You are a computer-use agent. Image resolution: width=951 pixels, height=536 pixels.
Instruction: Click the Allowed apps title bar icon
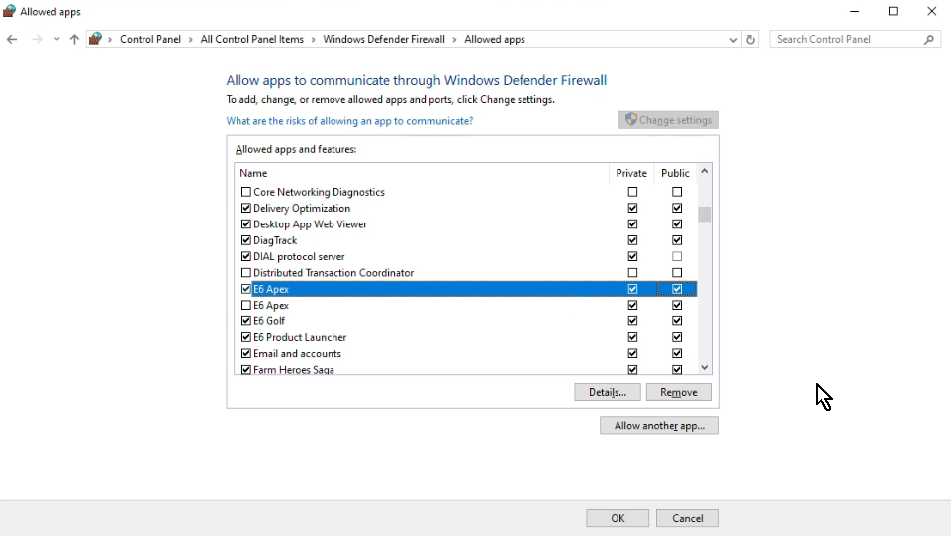(x=9, y=11)
